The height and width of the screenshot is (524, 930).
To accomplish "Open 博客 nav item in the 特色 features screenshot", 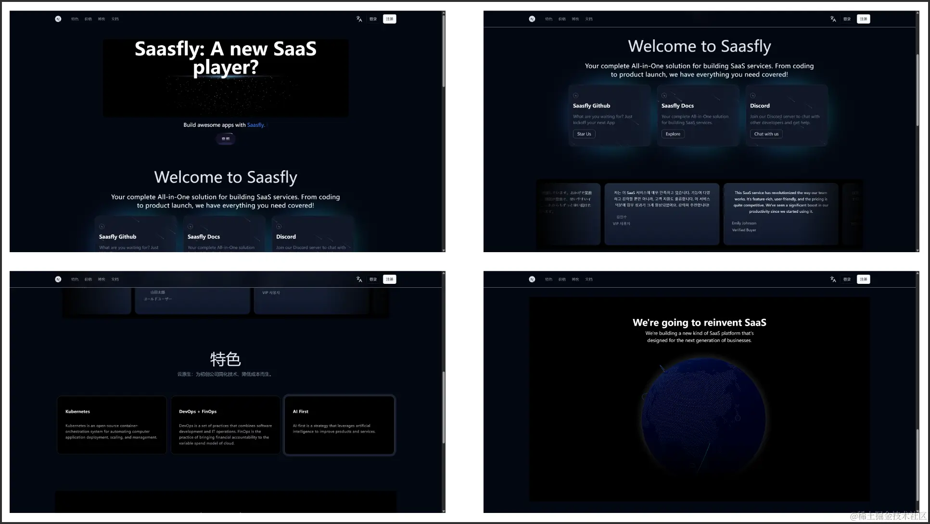I will (102, 280).
